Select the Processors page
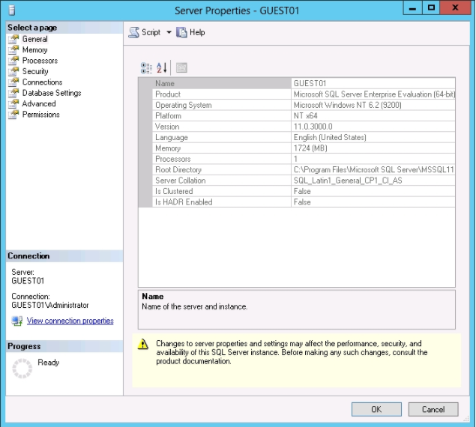The height and width of the screenshot is (427, 476). (x=40, y=61)
